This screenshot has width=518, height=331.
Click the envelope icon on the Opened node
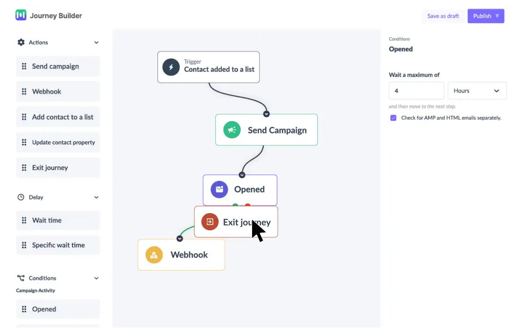pyautogui.click(x=219, y=189)
